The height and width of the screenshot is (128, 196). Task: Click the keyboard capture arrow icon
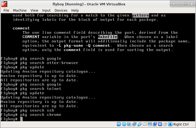[x=170, y=124]
